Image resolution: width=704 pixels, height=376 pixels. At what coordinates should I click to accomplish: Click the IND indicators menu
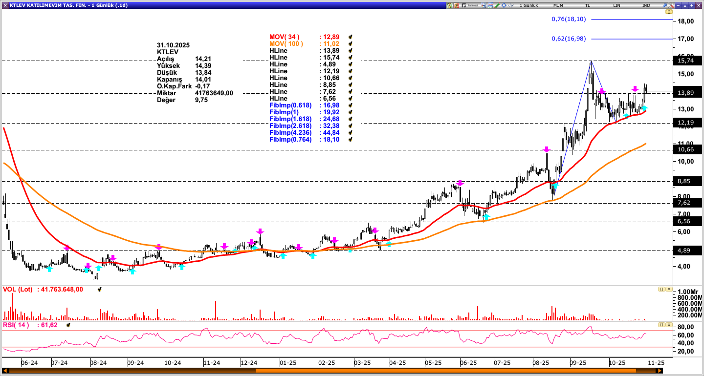coord(646,5)
